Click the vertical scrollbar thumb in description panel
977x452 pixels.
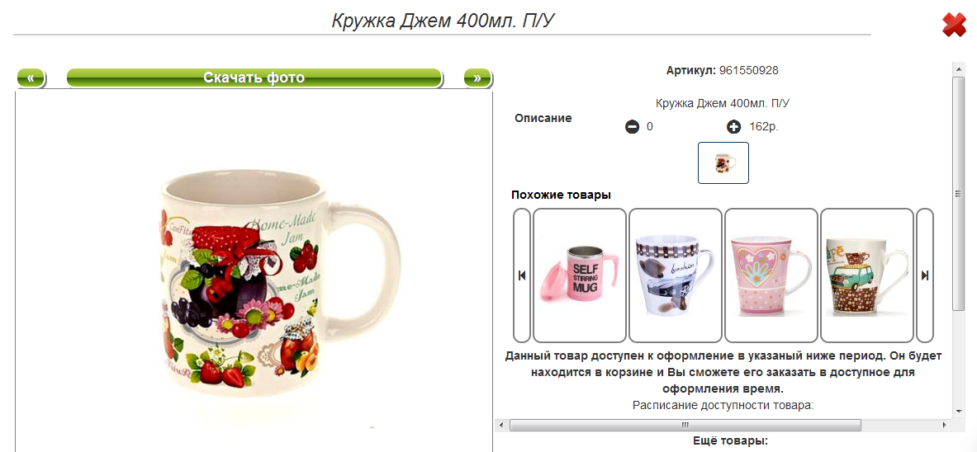(958, 194)
